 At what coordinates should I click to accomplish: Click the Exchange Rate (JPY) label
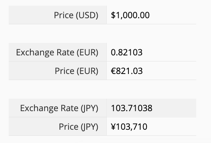pyautogui.click(x=59, y=108)
